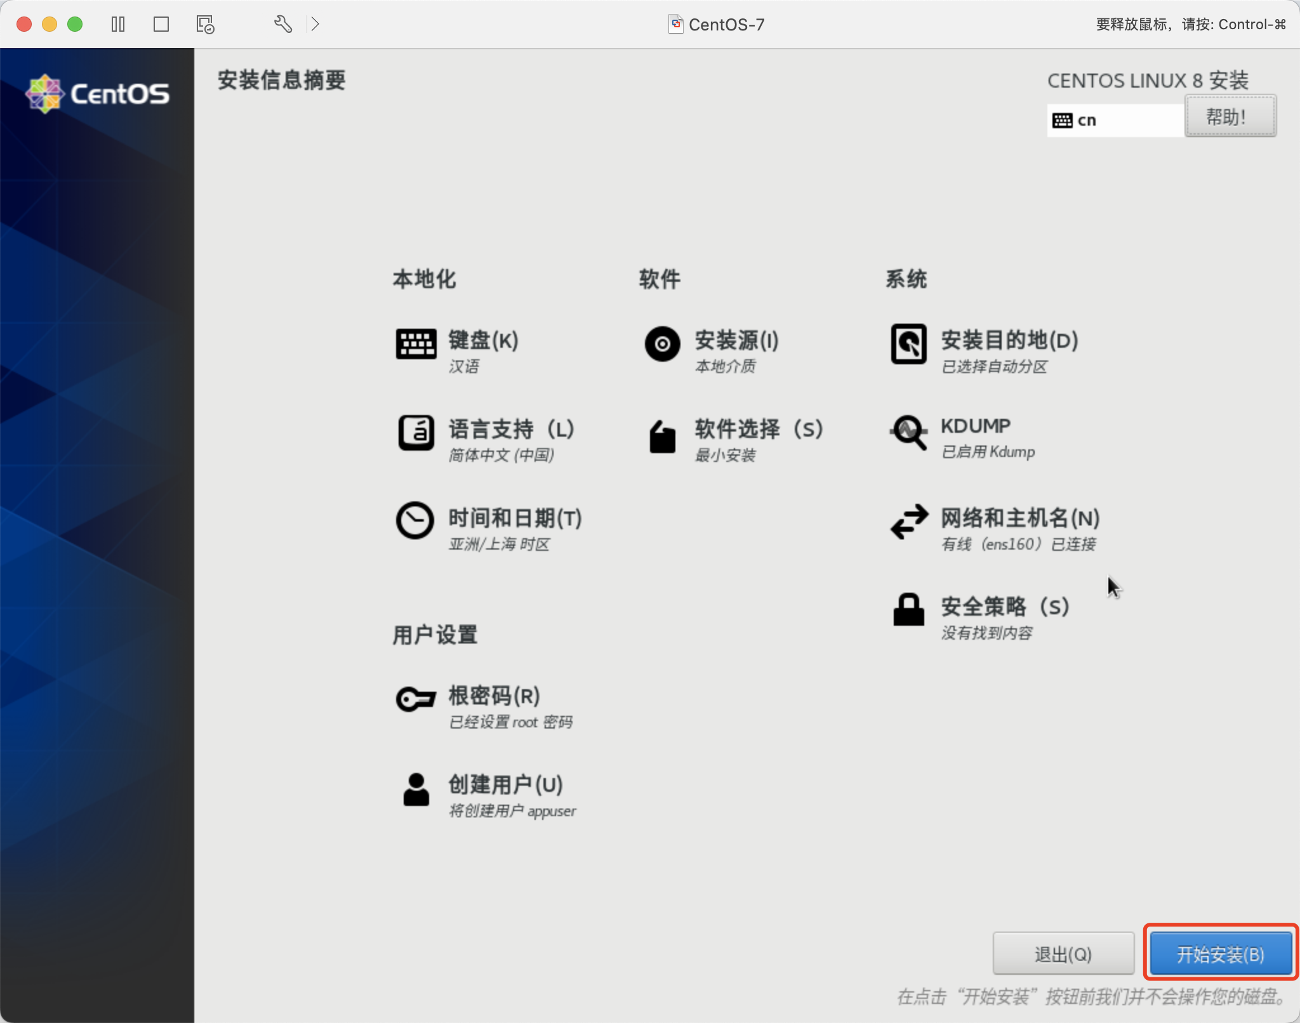Click the 帮助! help button

(x=1230, y=116)
